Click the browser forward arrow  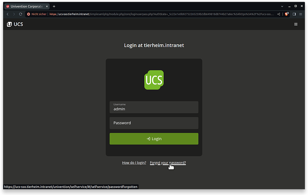click(14, 14)
